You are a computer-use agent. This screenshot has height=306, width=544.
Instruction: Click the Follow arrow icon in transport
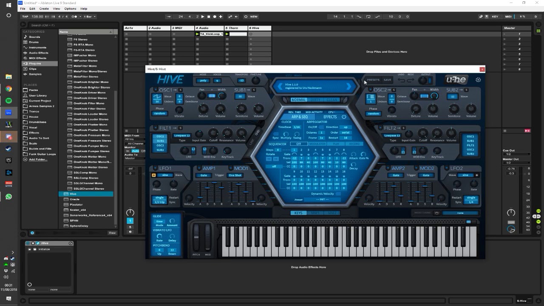pos(169,17)
